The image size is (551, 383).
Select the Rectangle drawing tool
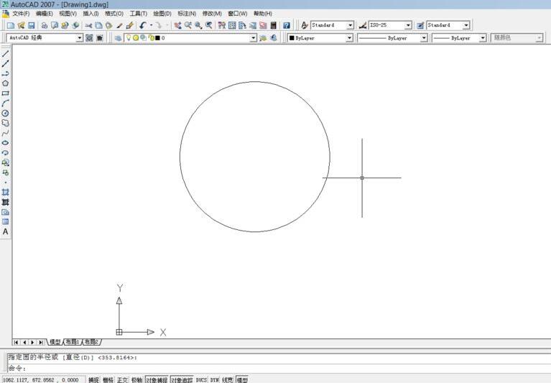click(5, 93)
